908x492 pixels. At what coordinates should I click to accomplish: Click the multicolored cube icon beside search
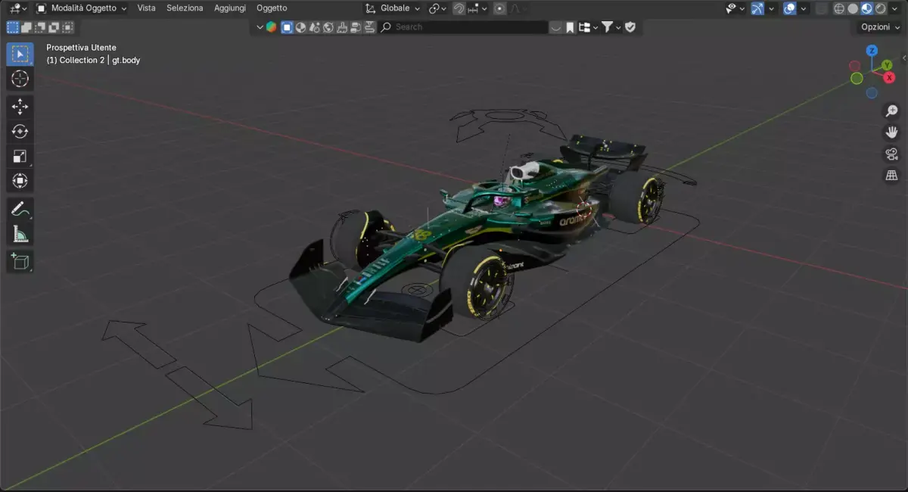pyautogui.click(x=271, y=27)
